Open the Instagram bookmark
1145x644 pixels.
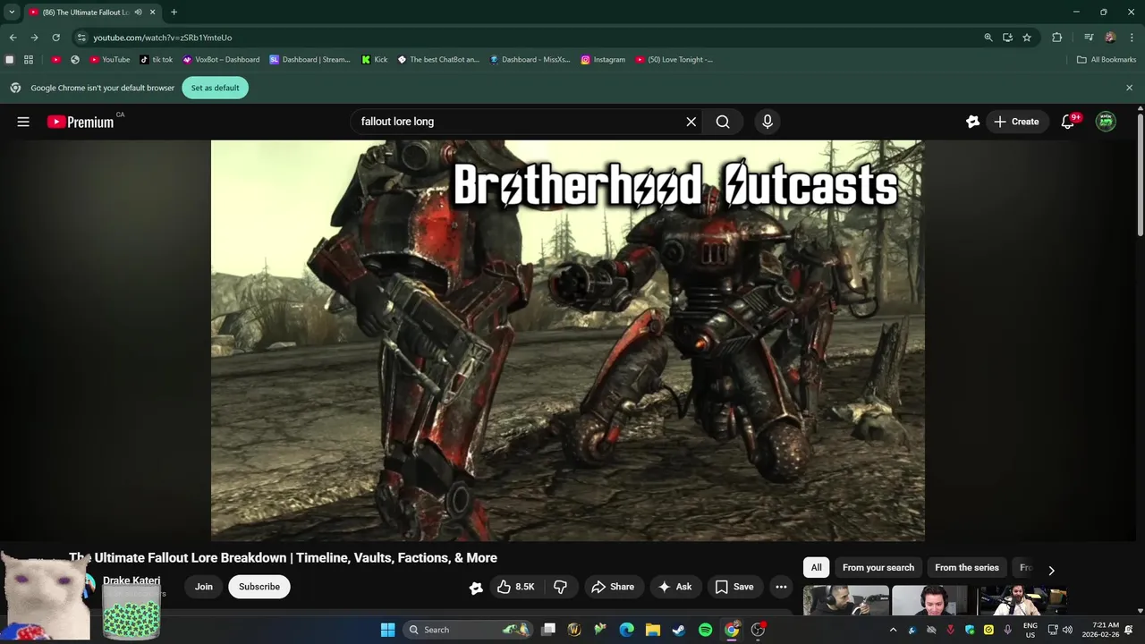coord(603,60)
